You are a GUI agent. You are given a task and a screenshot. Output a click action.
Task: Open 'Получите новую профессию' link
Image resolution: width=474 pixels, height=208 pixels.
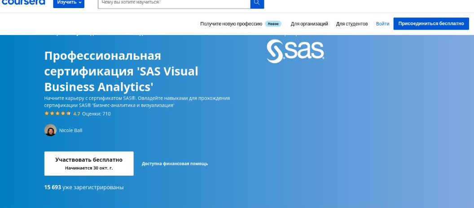[231, 24]
